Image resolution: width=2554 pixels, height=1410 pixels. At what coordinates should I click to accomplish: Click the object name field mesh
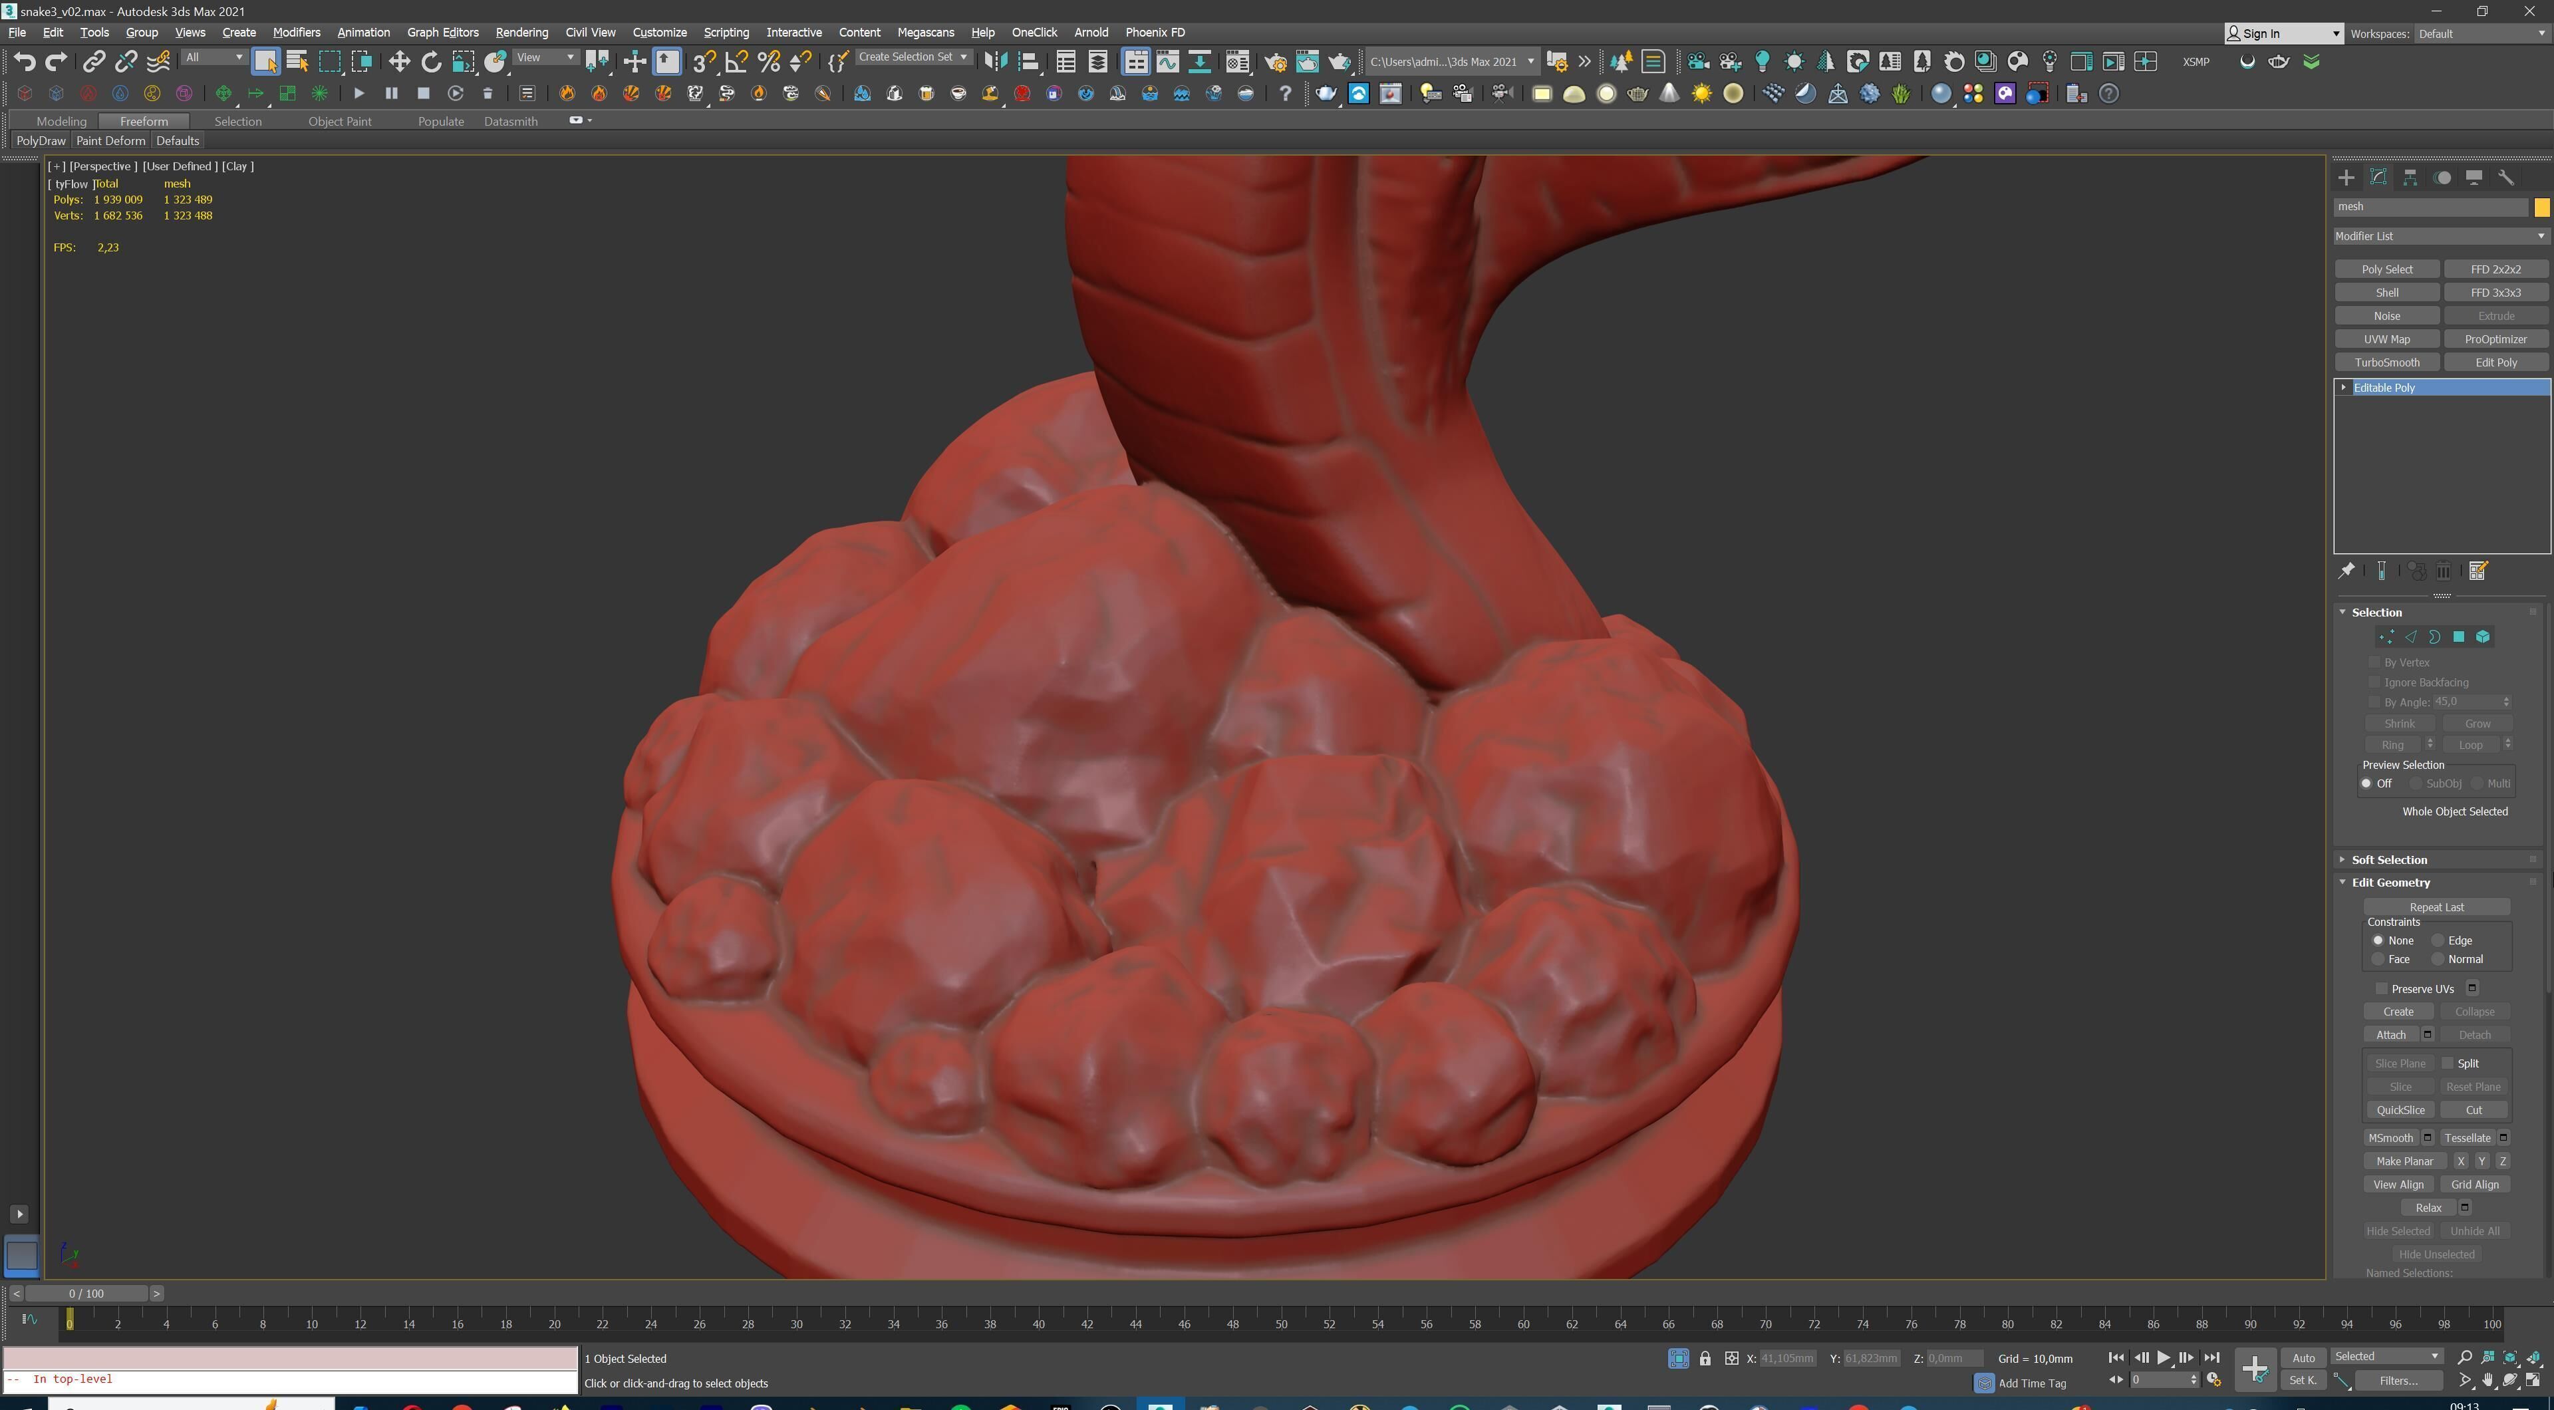click(x=2430, y=208)
